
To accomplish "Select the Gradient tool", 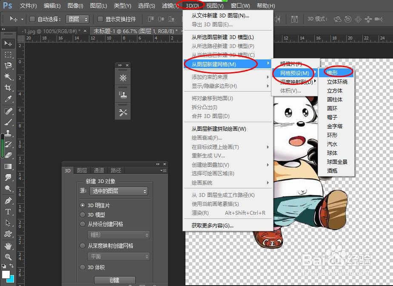I will pos(8,166).
